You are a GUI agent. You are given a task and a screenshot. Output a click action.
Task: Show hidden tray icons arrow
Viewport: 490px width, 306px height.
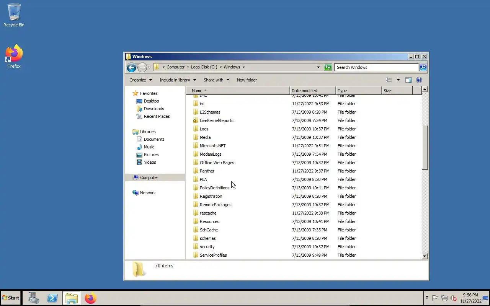coord(427,298)
